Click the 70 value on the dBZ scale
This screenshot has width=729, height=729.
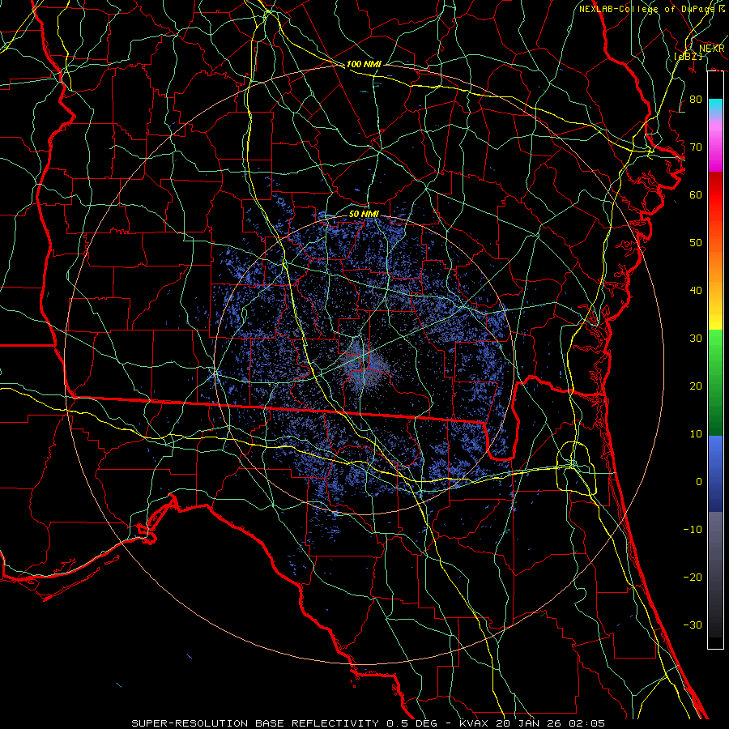point(696,147)
